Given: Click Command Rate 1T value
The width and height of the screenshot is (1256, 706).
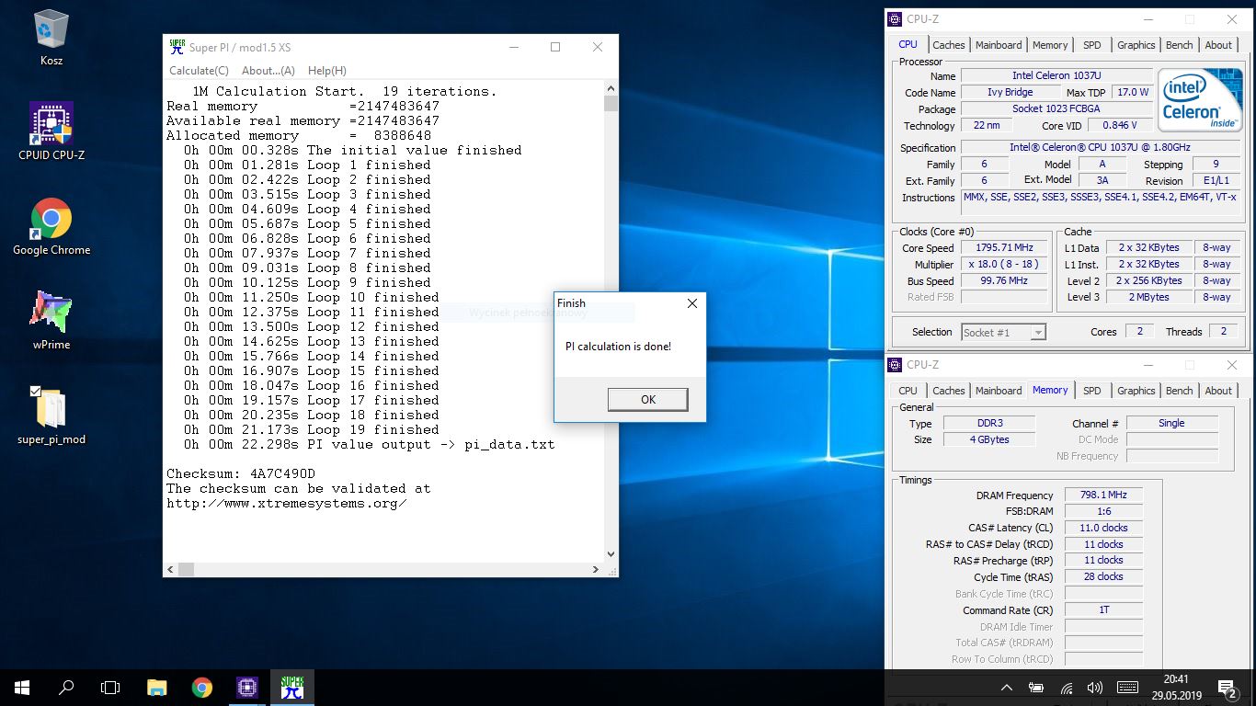Looking at the screenshot, I should (x=1103, y=610).
